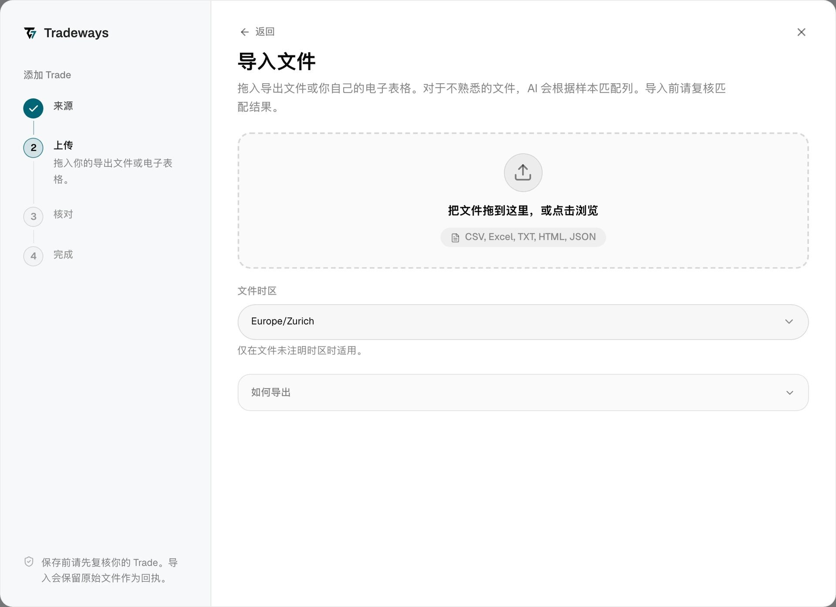Open the Europe/Zurich timezone dropdown
The height and width of the screenshot is (607, 836).
coord(523,322)
